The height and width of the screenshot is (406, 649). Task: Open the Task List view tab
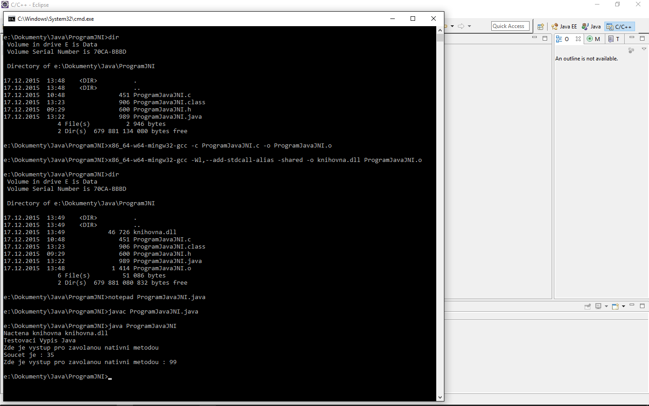point(614,39)
